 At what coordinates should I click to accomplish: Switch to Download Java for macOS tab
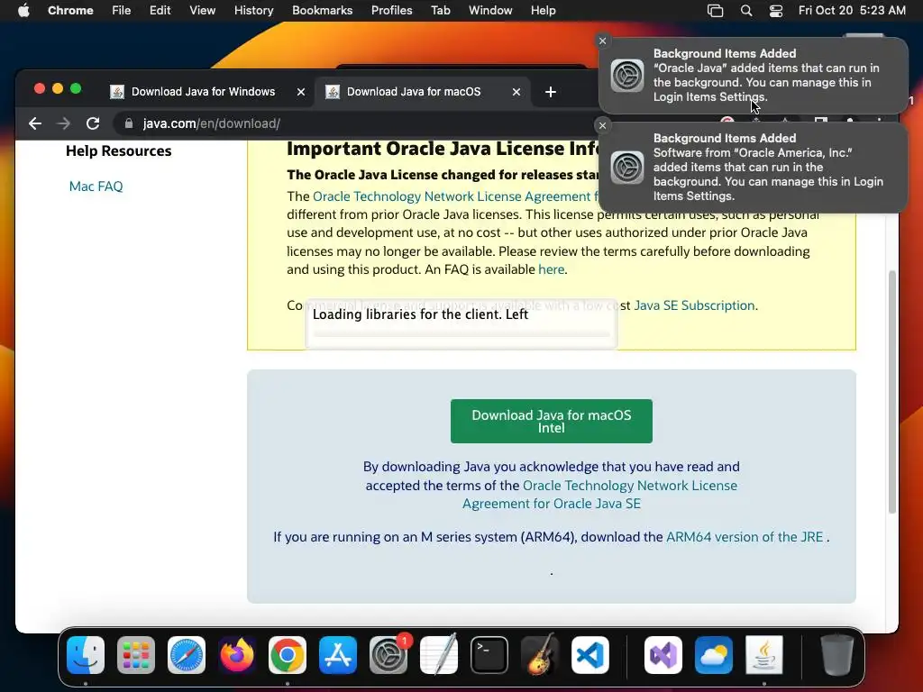click(413, 92)
